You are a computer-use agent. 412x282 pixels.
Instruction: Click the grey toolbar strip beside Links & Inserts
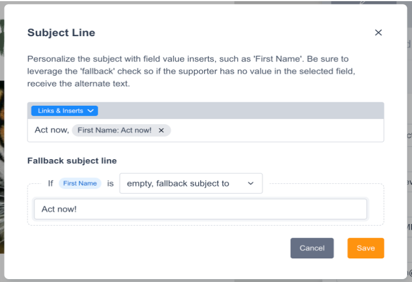click(x=241, y=110)
